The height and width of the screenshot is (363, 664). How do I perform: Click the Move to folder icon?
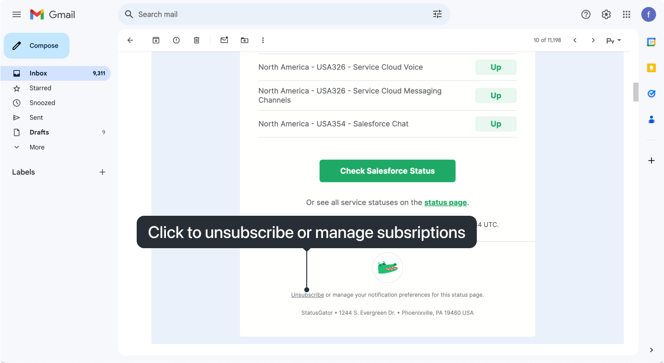coord(244,40)
